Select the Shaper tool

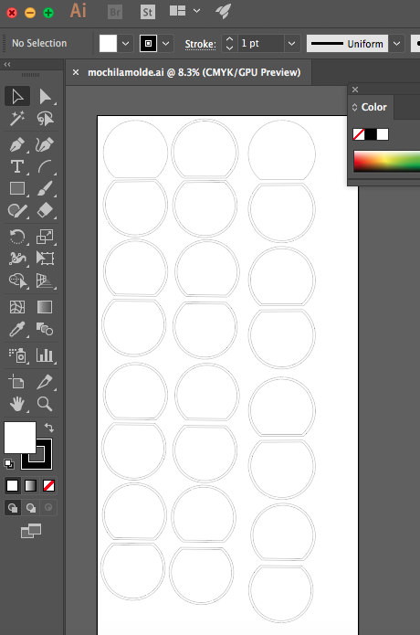click(17, 210)
